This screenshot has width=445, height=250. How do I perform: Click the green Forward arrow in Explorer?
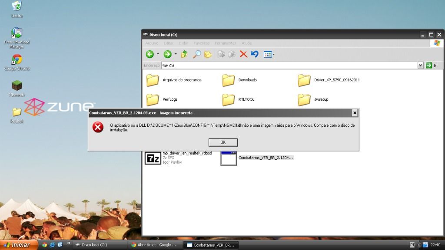[167, 54]
